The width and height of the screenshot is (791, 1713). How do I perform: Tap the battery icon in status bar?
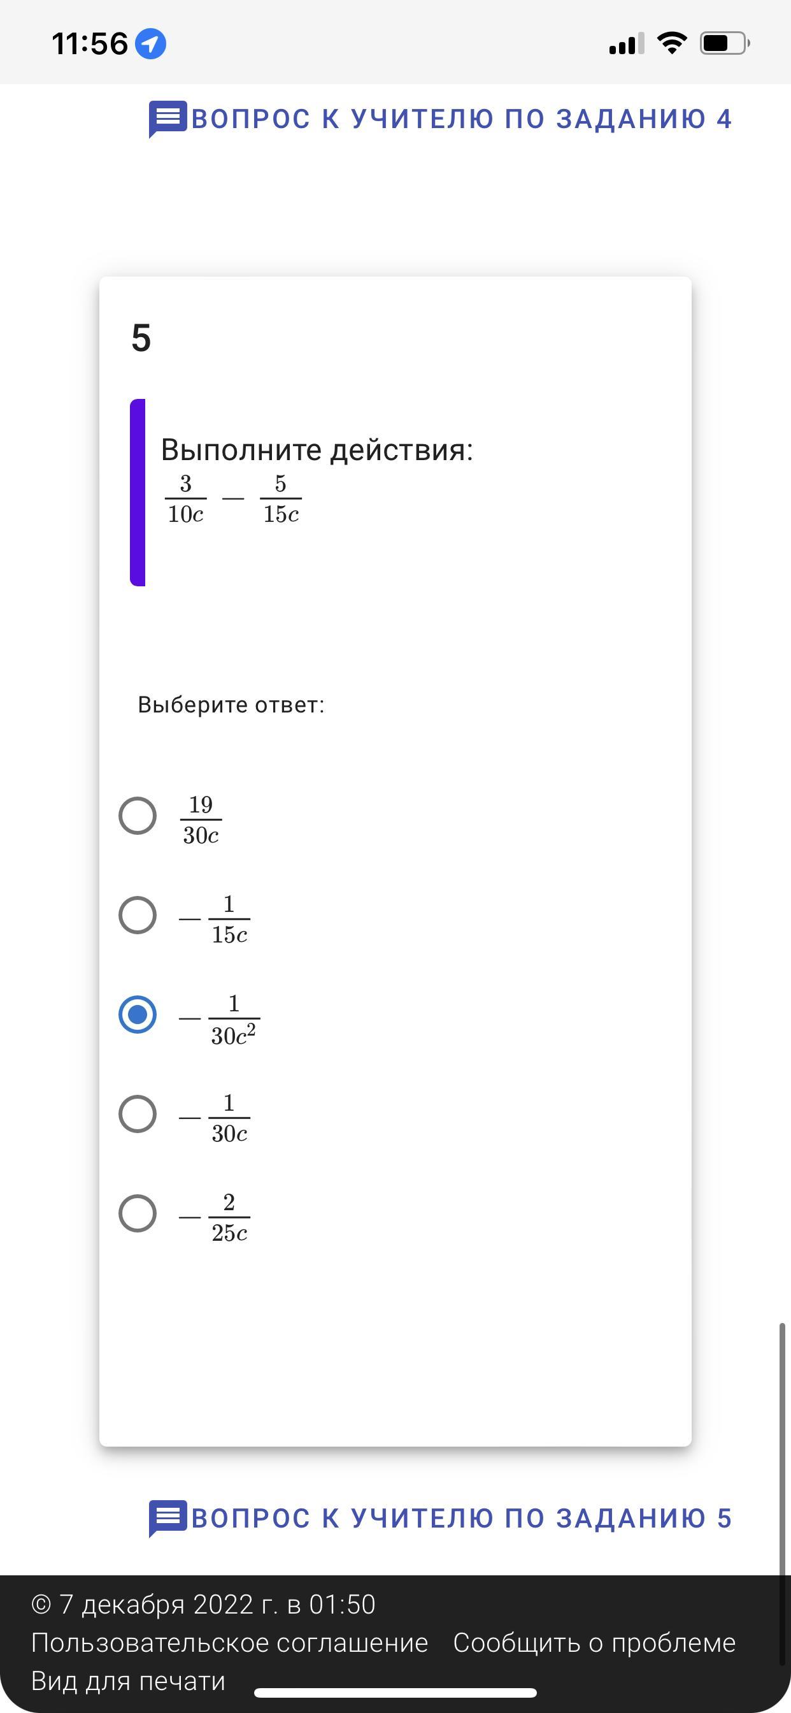(725, 44)
